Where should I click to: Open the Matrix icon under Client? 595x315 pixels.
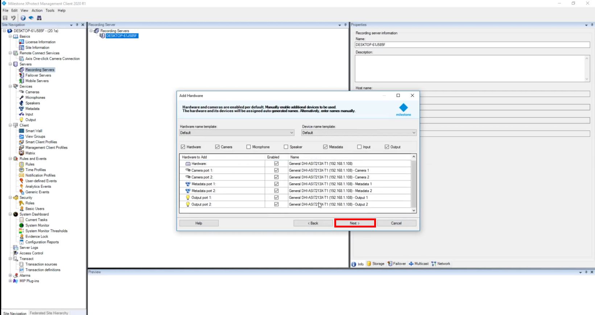tap(21, 153)
